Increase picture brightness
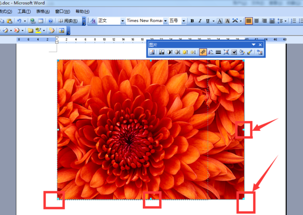The height and width of the screenshot is (215, 303). point(185,52)
